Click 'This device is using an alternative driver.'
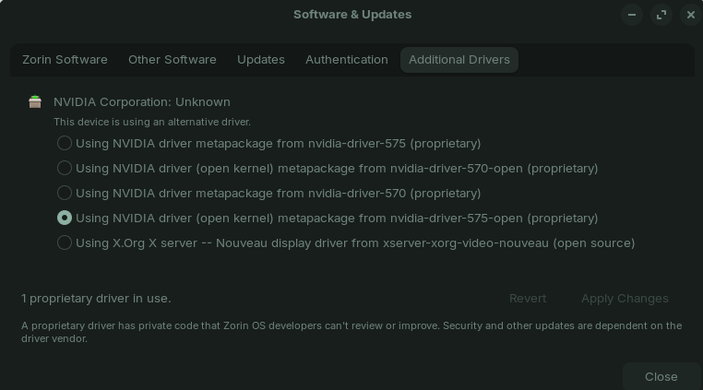Viewport: 703px width, 390px height. [x=152, y=122]
